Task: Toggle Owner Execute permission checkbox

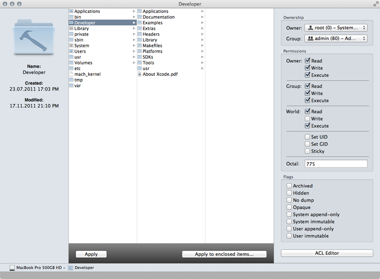Action: (307, 75)
